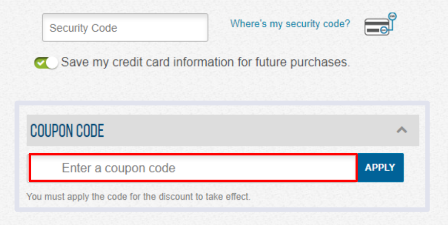This screenshot has width=448, height=225.
Task: Click the credit card security code icon
Action: [x=380, y=25]
